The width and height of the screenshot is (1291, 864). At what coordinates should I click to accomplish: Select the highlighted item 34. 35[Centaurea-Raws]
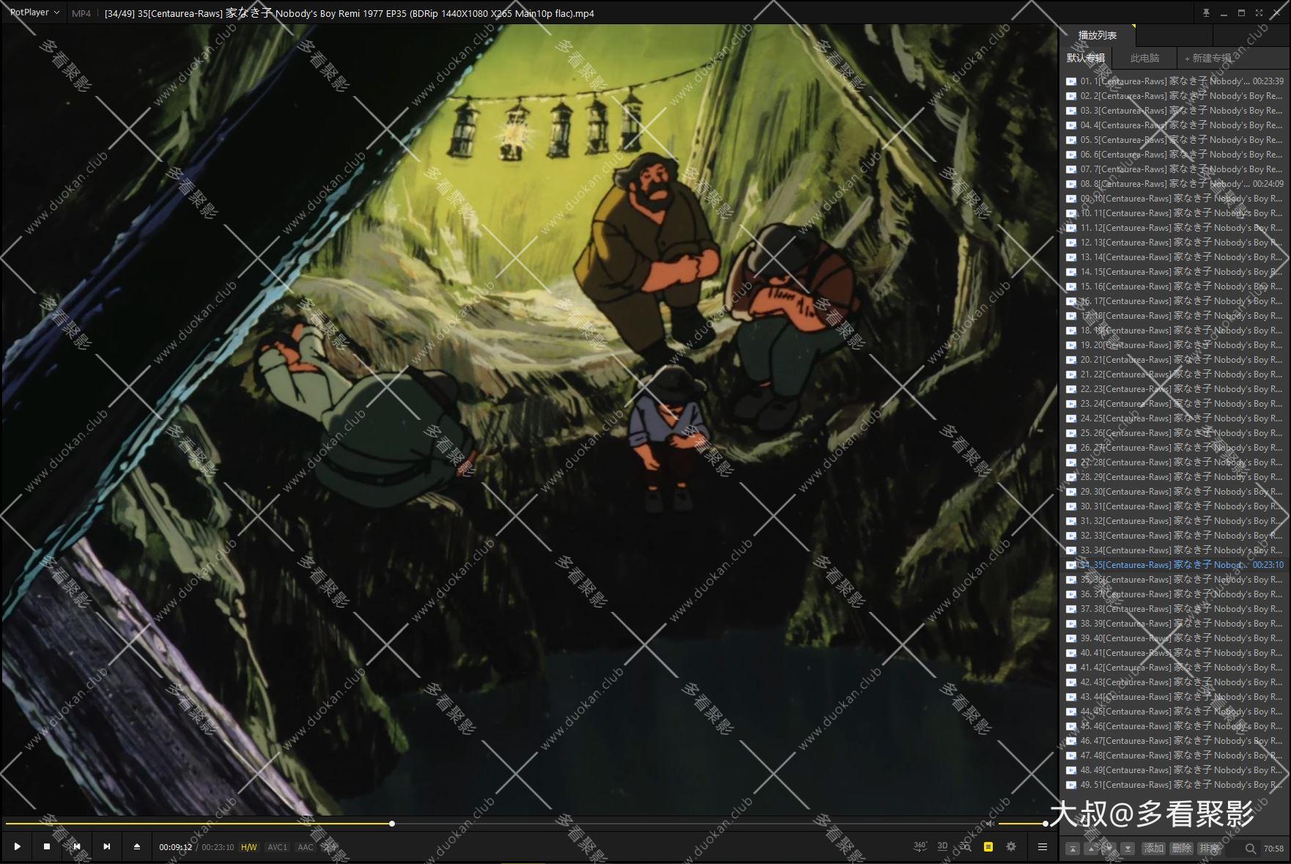point(1175,565)
